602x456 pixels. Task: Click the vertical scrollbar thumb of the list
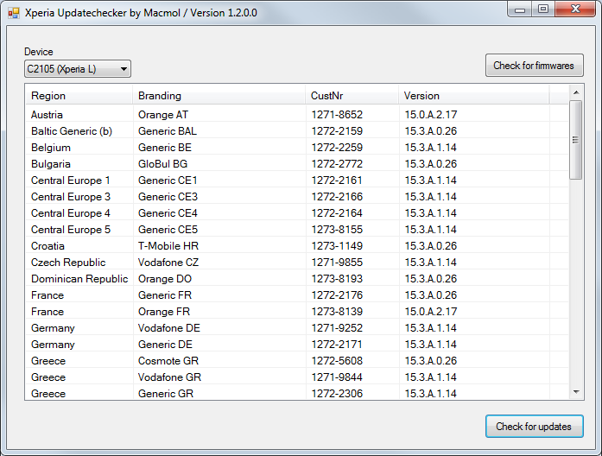click(576, 140)
